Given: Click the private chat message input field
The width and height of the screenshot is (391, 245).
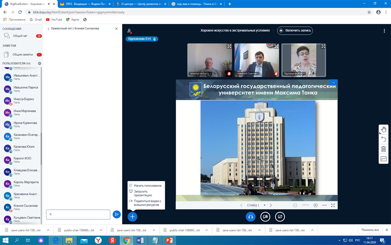Looking at the screenshot, I should [x=78, y=214].
